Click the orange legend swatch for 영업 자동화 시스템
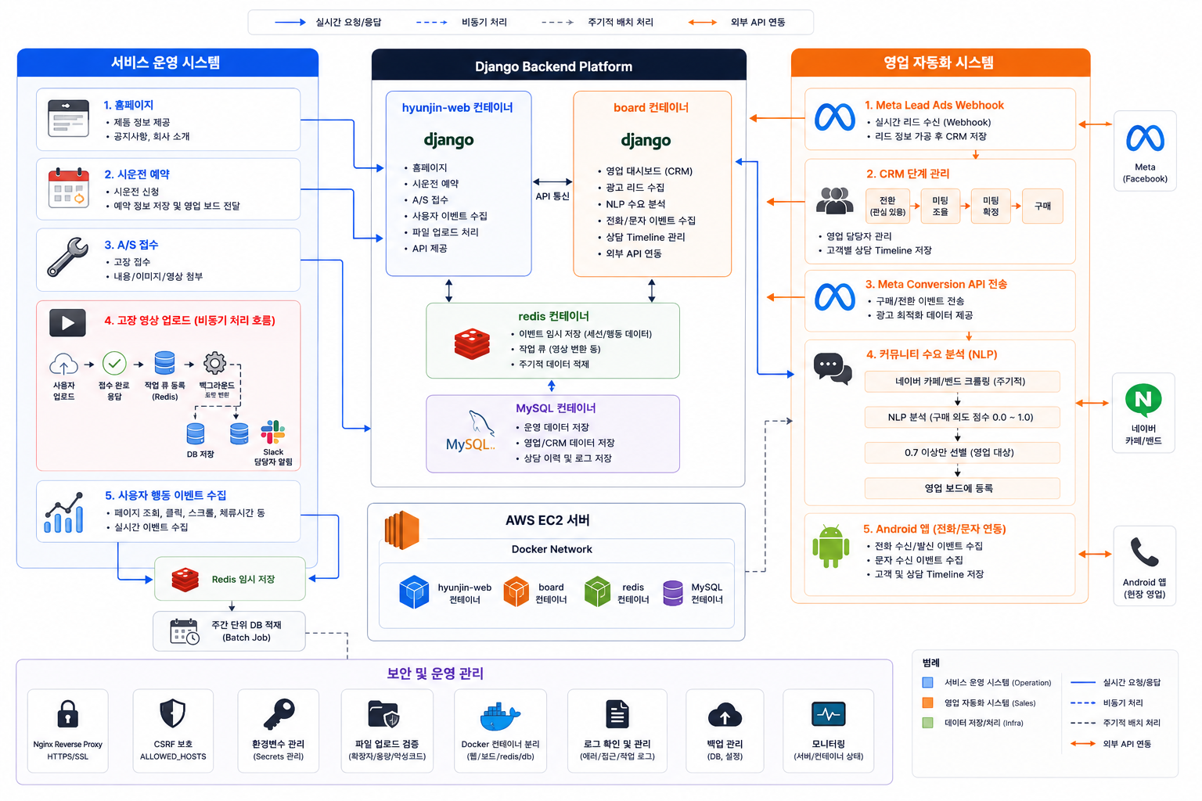This screenshot has width=1202, height=801. [928, 702]
